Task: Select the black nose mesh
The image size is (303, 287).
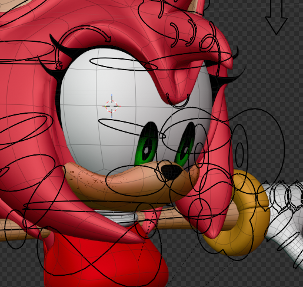Action: [172, 171]
